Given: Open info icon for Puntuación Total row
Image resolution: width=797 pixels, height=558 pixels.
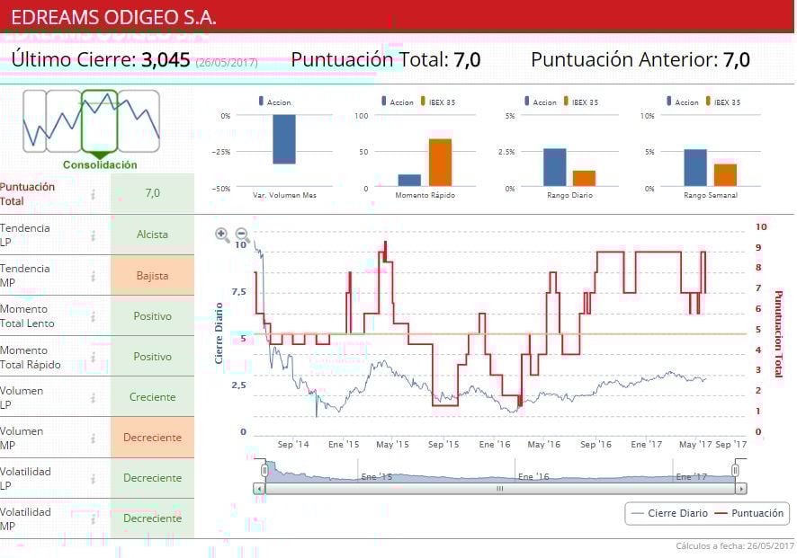Looking at the screenshot, I should pos(93,194).
